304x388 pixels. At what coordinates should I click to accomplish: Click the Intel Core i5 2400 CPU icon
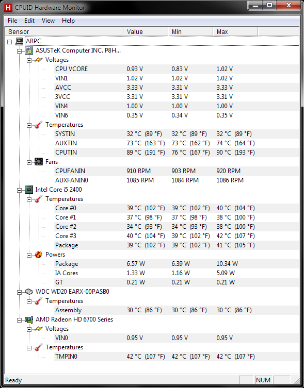[x=29, y=190]
